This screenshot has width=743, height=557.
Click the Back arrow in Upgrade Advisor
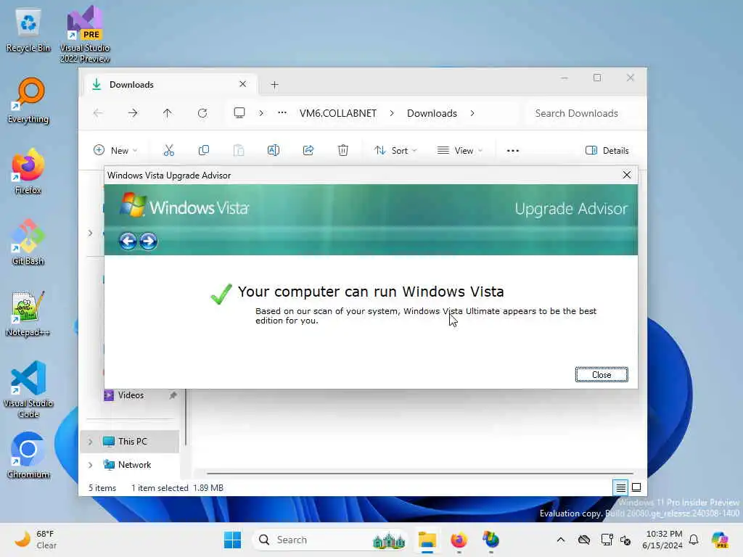tap(128, 241)
